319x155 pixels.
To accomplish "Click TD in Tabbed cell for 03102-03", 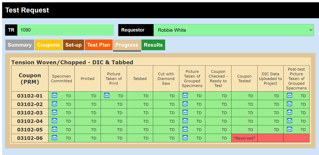I will click(x=146, y=113).
